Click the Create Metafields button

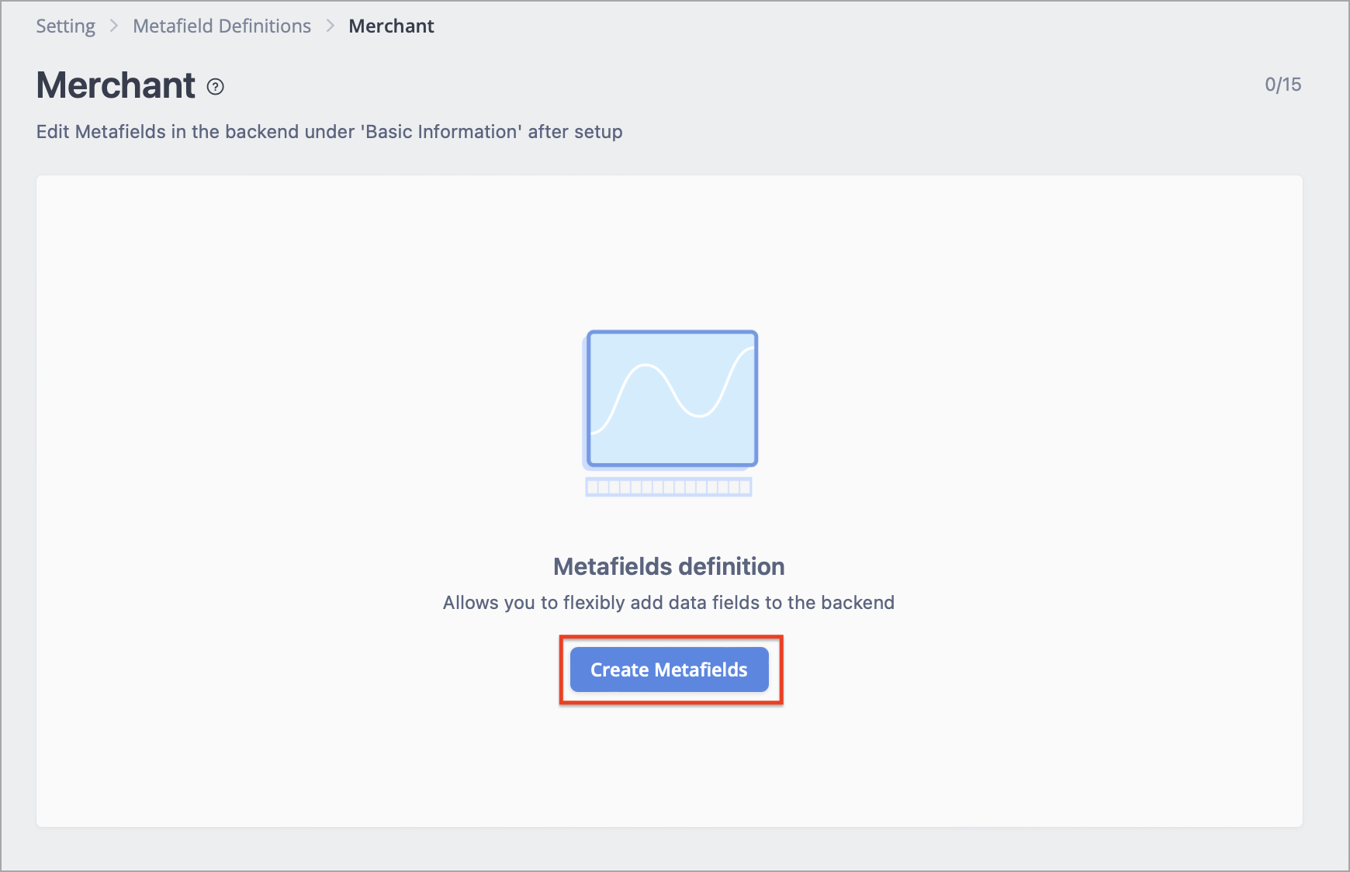pos(669,670)
